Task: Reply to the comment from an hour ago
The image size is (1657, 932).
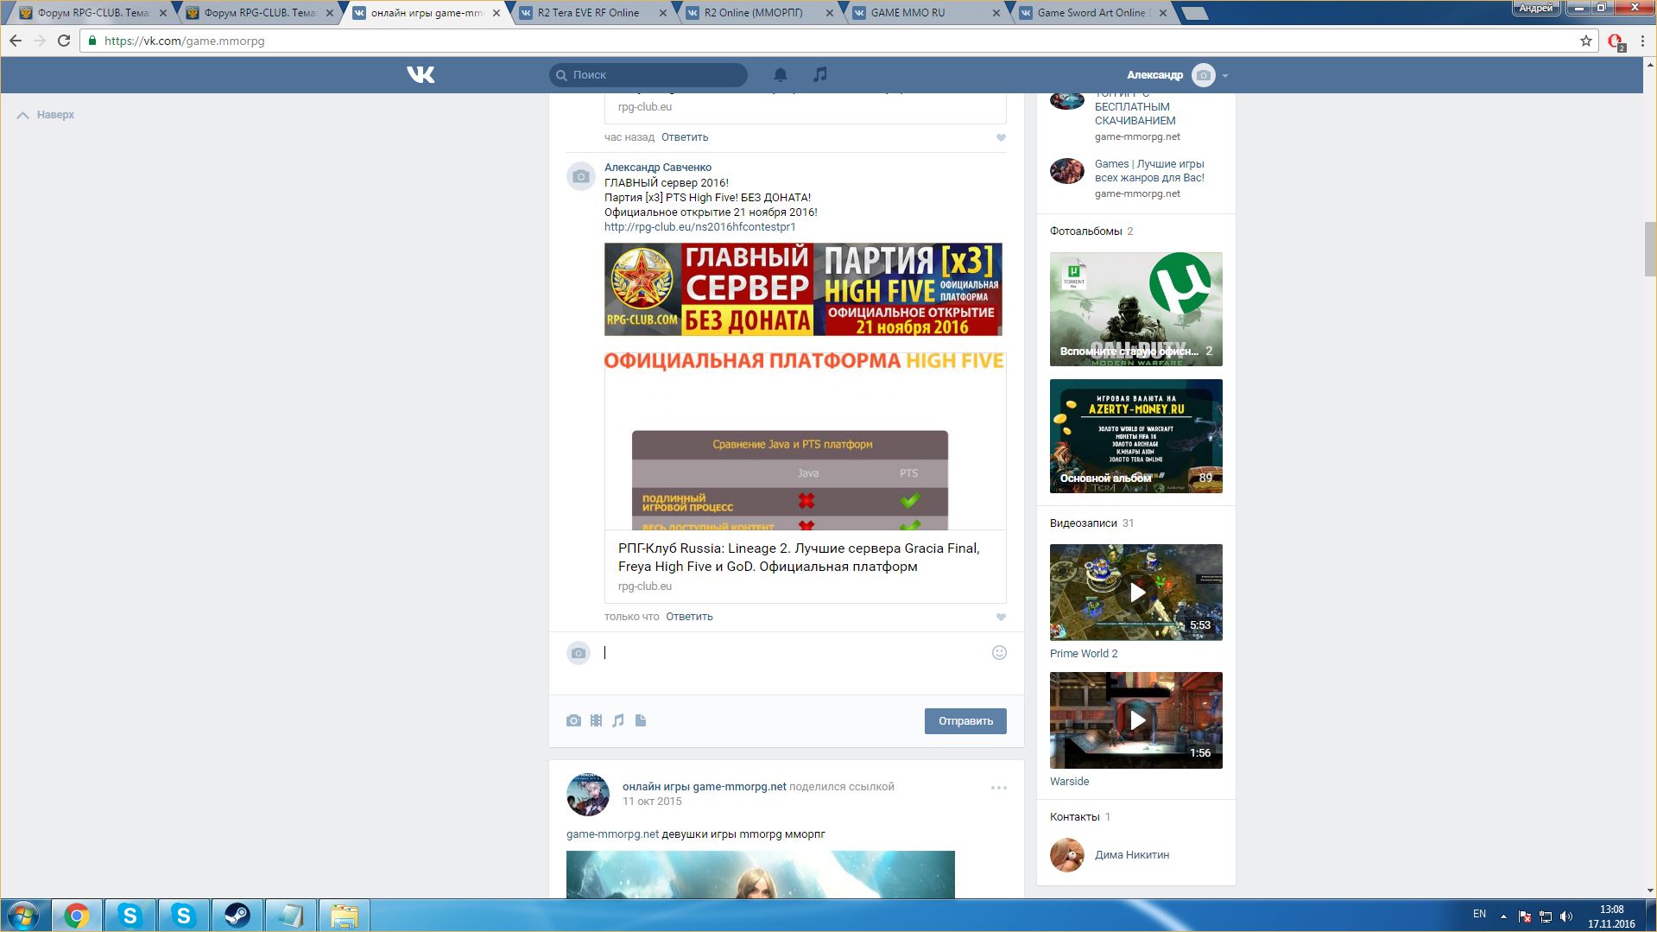Action: (x=685, y=137)
